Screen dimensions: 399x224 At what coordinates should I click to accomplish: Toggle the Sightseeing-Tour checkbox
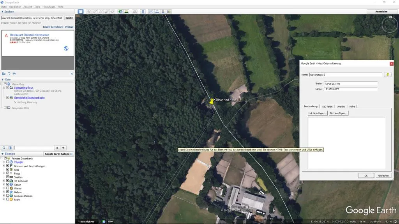coord(8,87)
